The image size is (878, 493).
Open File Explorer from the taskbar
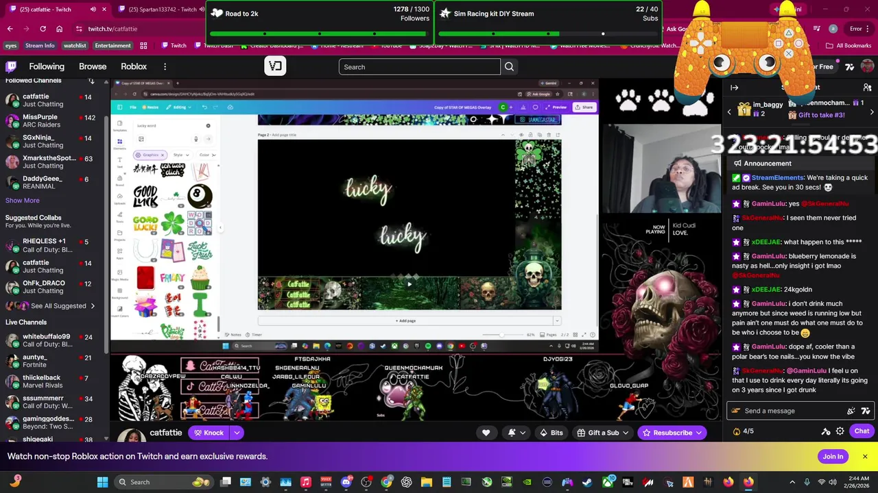tap(427, 482)
